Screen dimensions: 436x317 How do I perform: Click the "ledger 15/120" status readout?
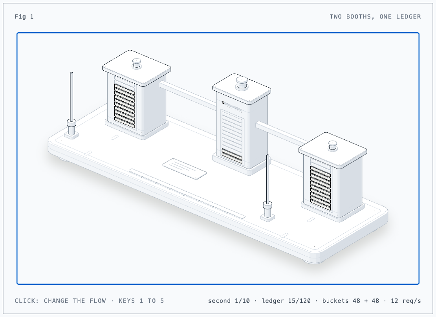pos(286,301)
